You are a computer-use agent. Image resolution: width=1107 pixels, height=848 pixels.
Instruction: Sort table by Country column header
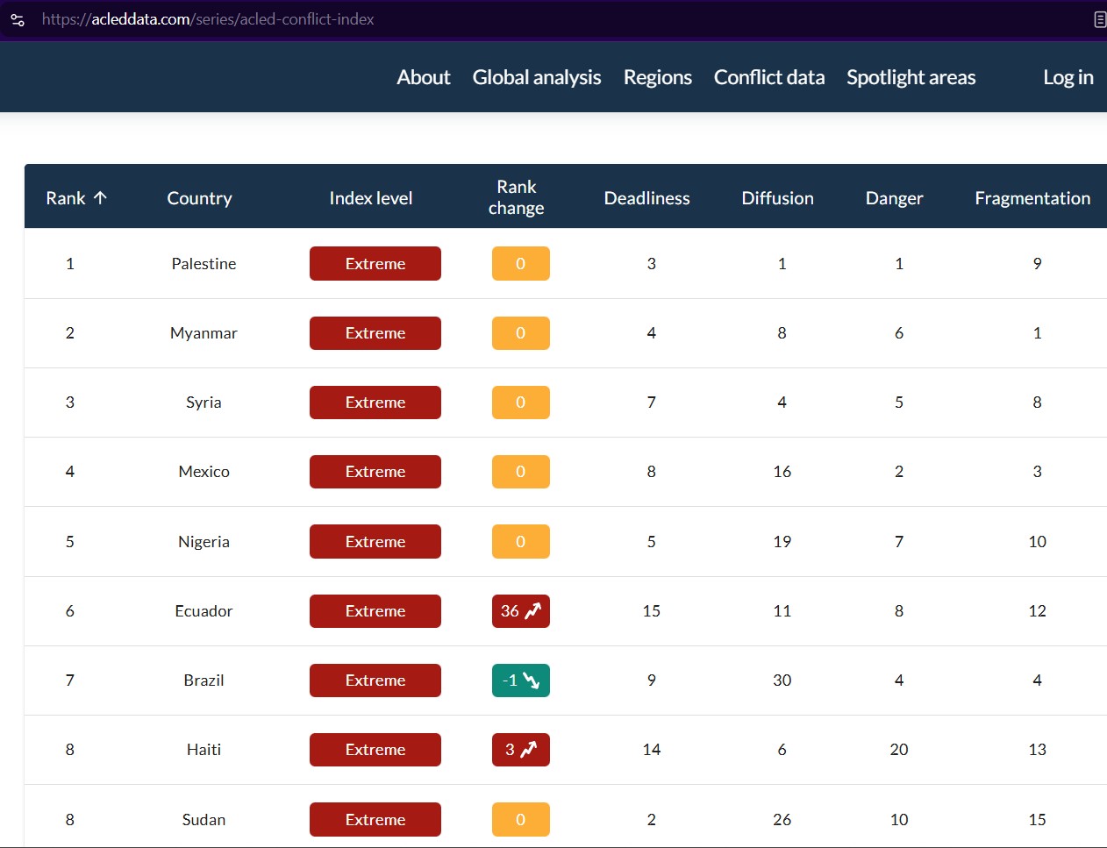coord(200,198)
